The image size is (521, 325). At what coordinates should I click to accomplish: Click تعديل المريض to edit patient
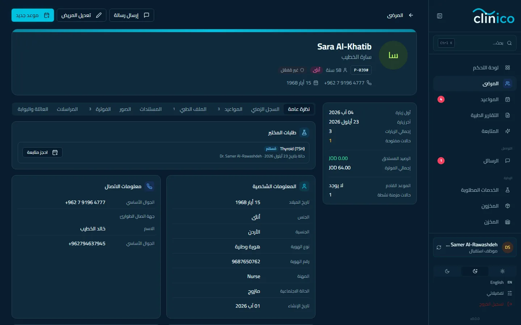(x=81, y=15)
